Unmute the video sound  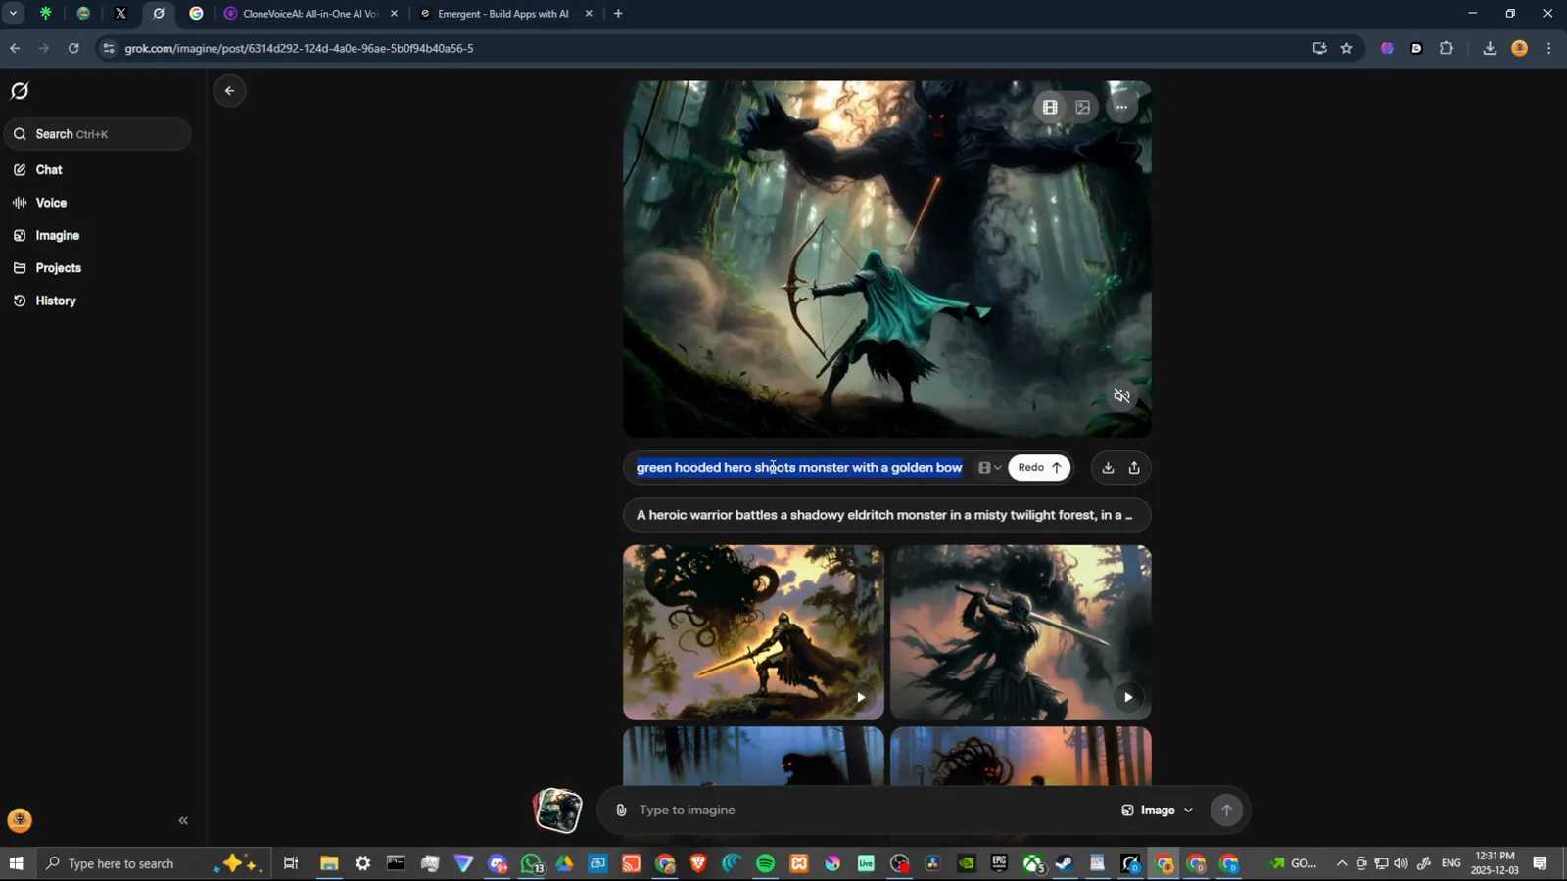pyautogui.click(x=1122, y=396)
